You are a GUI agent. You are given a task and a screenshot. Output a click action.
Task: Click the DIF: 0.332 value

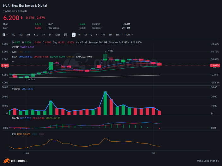pos(26,118)
